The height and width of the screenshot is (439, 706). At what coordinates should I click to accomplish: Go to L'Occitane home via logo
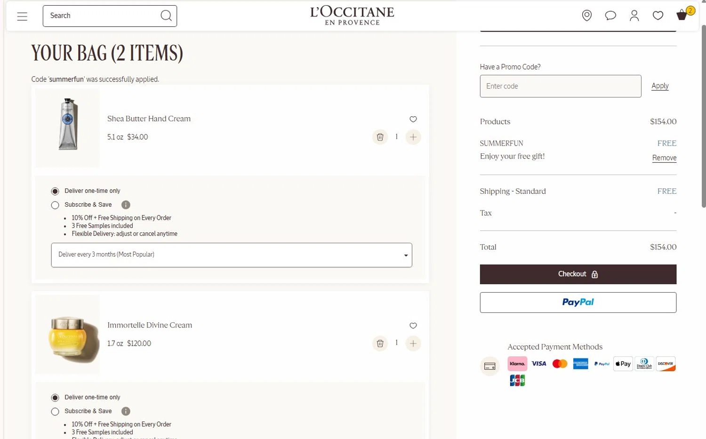click(352, 16)
